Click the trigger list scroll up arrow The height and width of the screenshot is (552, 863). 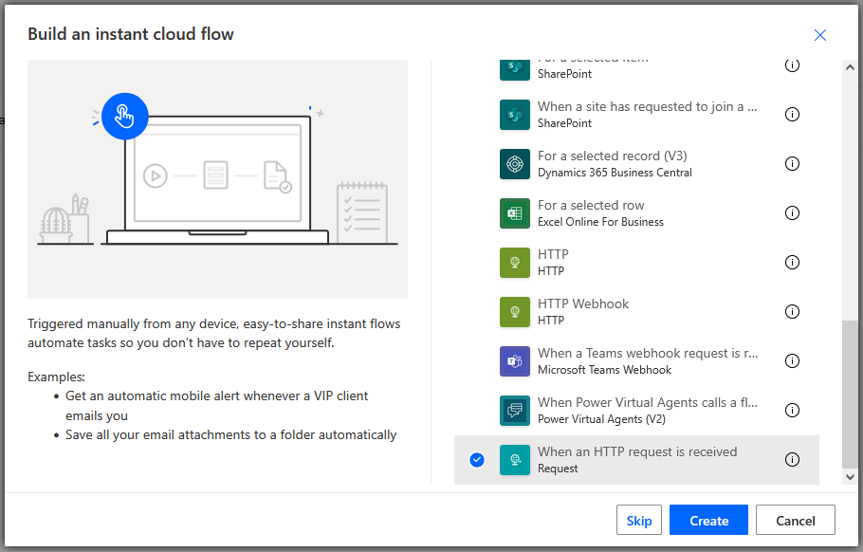pyautogui.click(x=849, y=67)
